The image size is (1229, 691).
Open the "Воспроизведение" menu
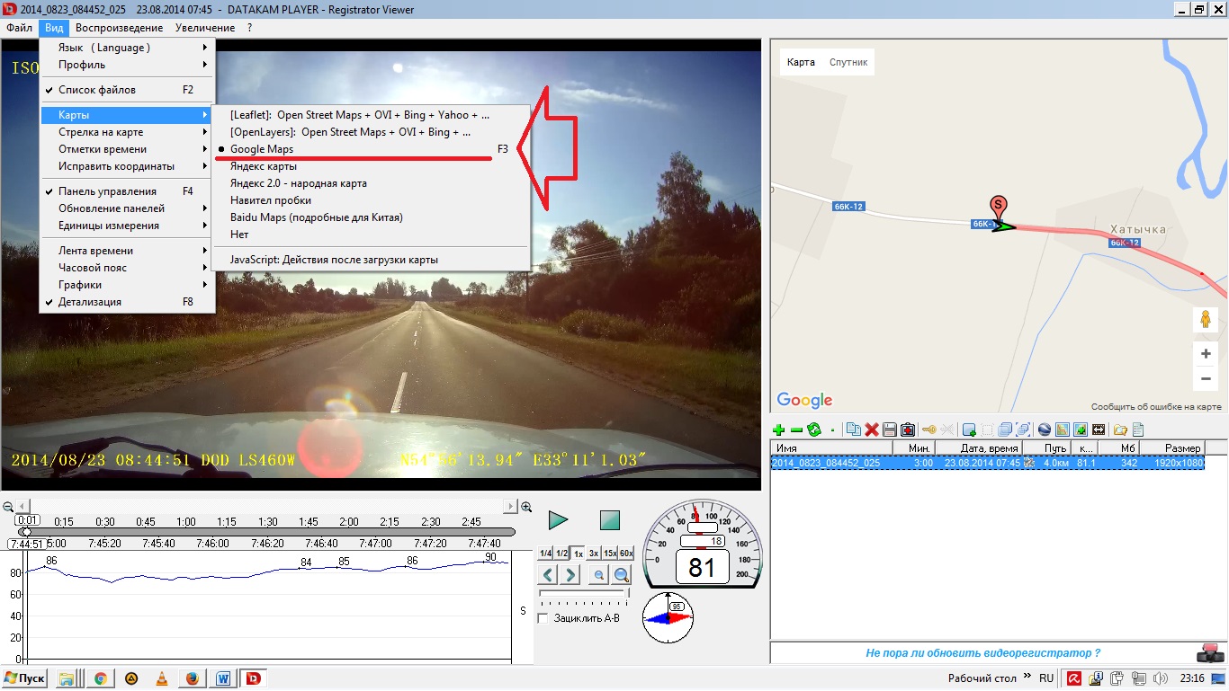pyautogui.click(x=119, y=28)
